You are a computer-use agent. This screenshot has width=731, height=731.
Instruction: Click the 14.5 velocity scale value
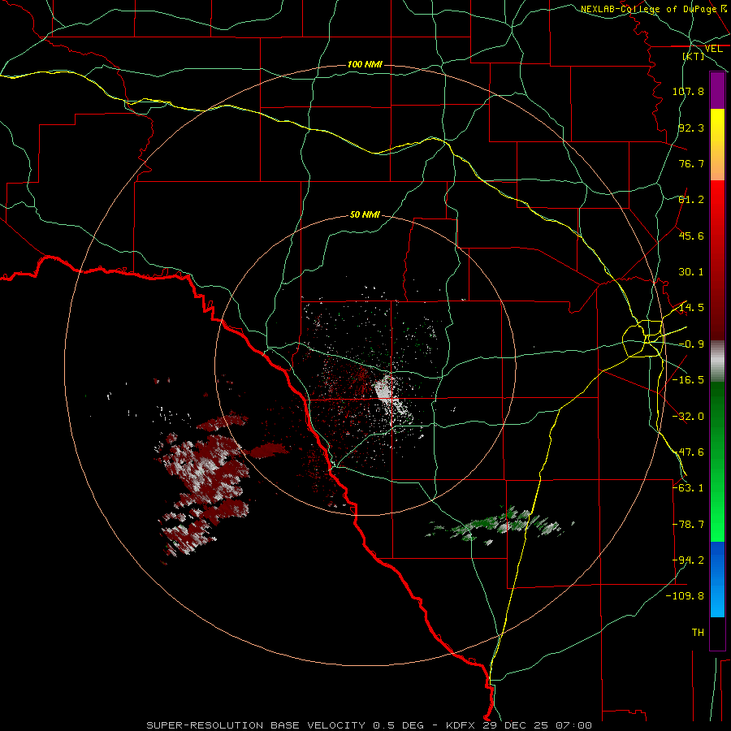[x=691, y=308]
